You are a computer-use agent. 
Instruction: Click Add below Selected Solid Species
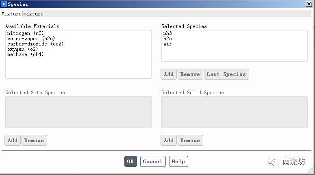point(169,140)
